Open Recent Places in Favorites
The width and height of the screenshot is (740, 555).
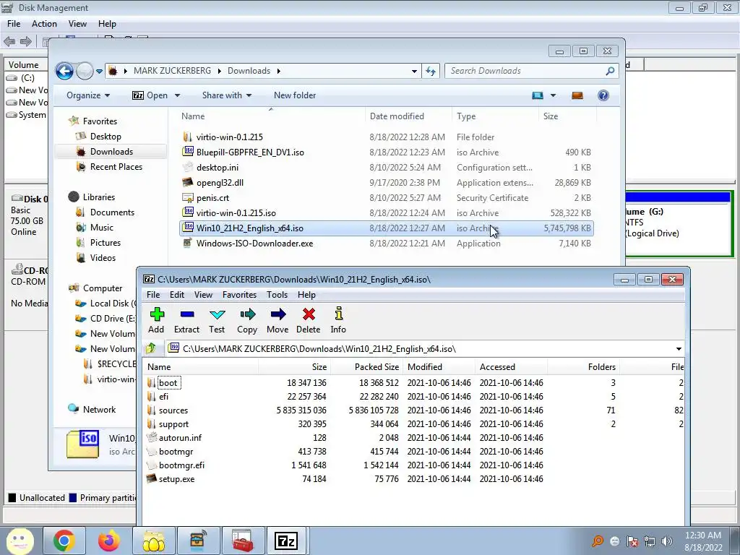[x=116, y=167]
